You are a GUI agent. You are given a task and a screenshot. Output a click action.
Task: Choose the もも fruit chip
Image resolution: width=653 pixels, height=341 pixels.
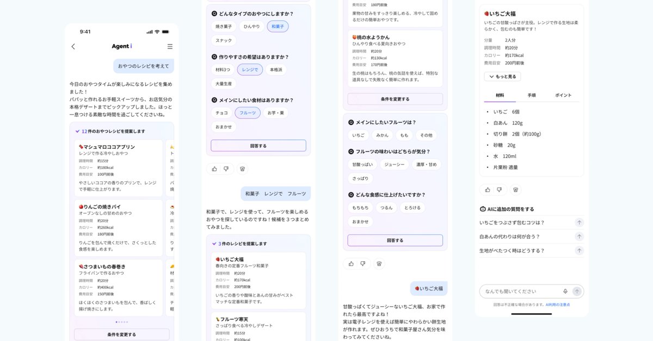(x=404, y=135)
